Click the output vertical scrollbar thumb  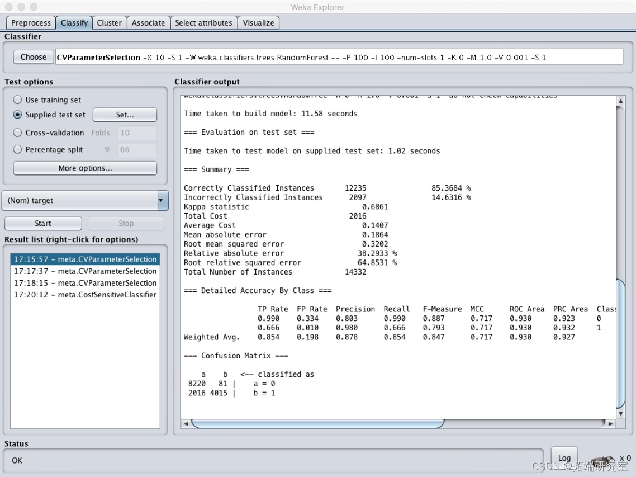pyautogui.click(x=620, y=343)
